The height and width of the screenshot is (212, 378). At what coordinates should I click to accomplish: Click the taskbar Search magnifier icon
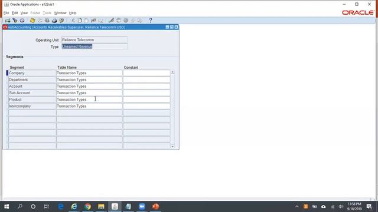coord(20,207)
